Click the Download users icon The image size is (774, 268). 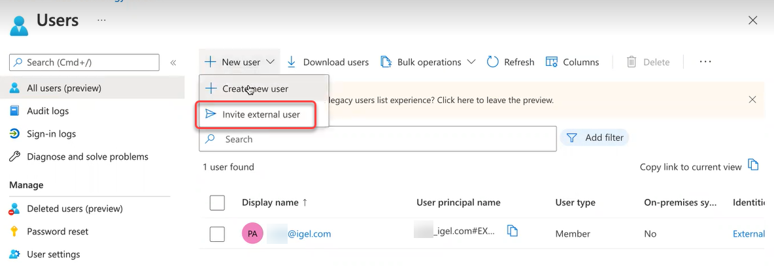coord(292,62)
